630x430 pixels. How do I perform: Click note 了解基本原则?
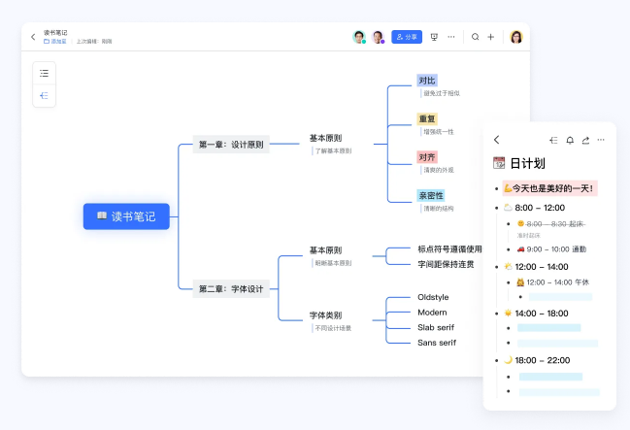(x=333, y=151)
